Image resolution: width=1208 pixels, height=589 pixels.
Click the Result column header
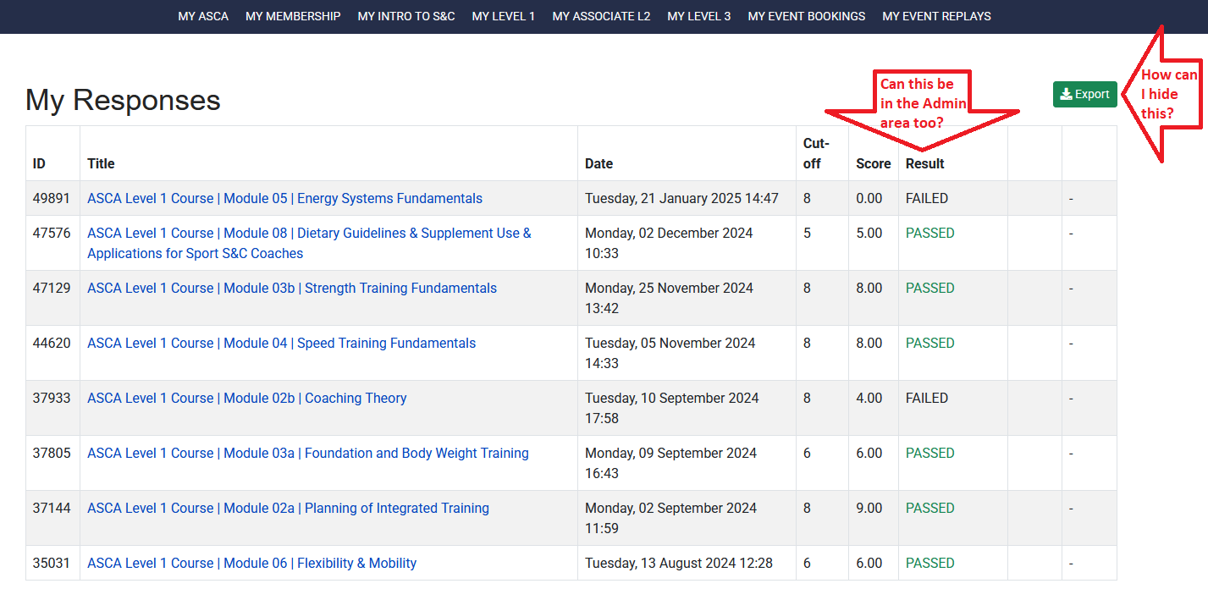click(x=924, y=163)
